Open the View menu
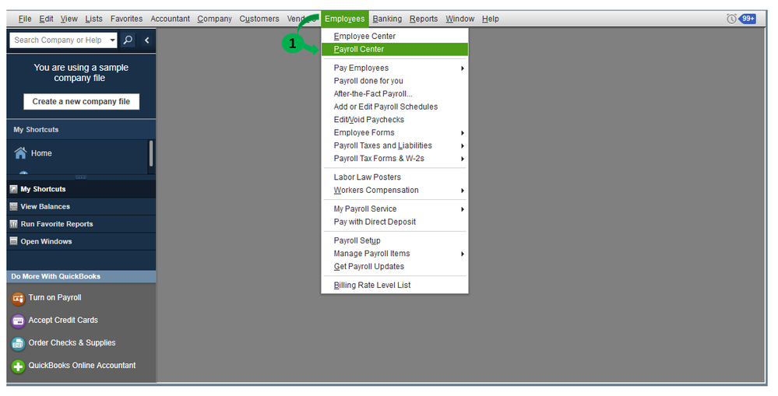 point(69,19)
